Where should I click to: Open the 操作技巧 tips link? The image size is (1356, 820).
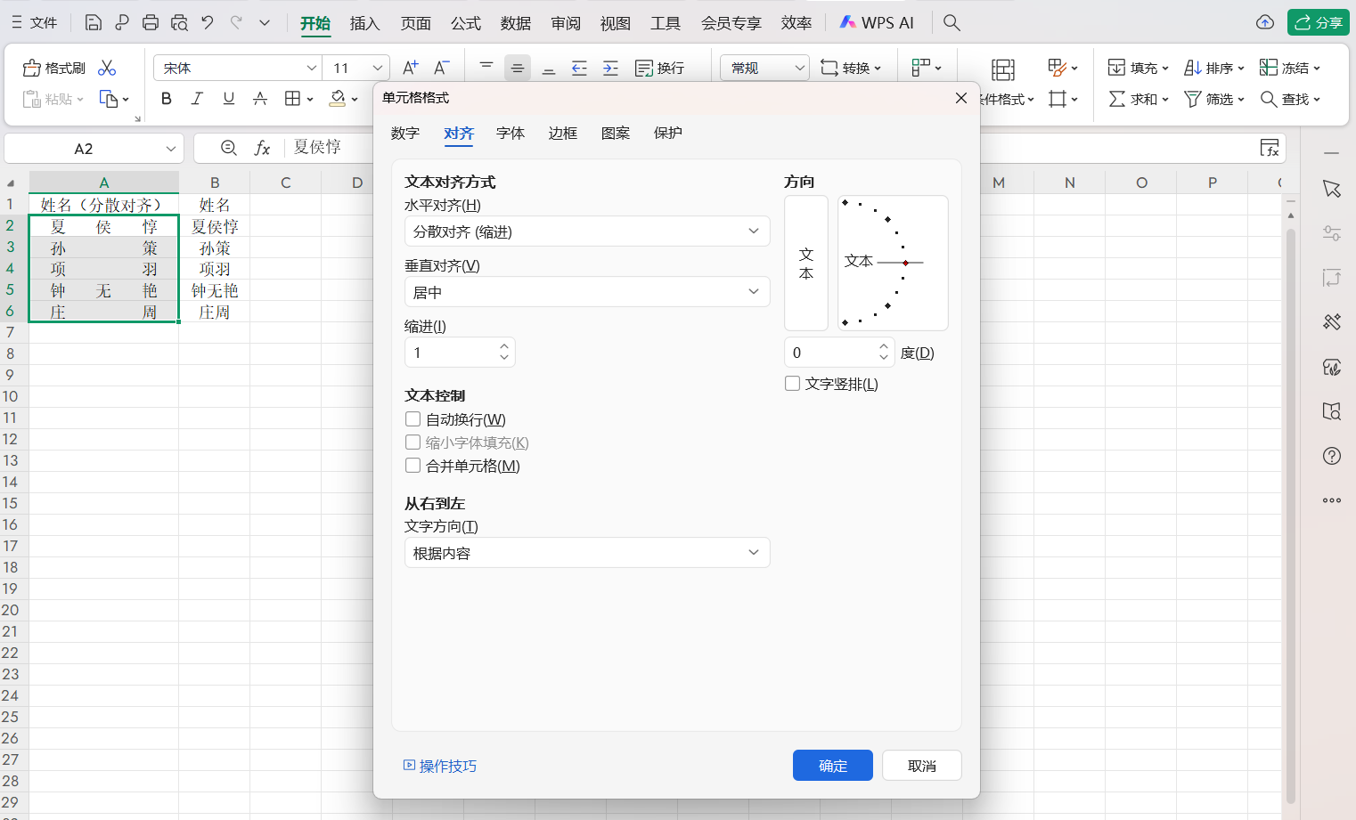(440, 765)
